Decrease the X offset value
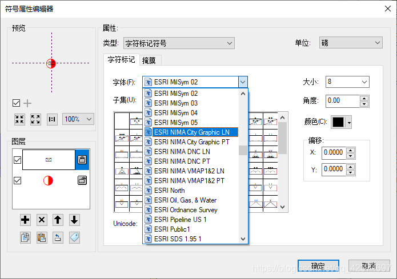Screen dimensions: 397x279 coord(350,156)
